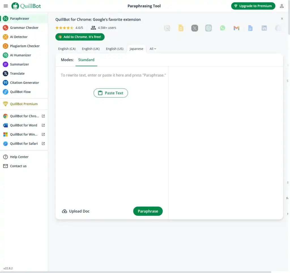Click the WhatsApp icon in extension banner

[x=223, y=28]
